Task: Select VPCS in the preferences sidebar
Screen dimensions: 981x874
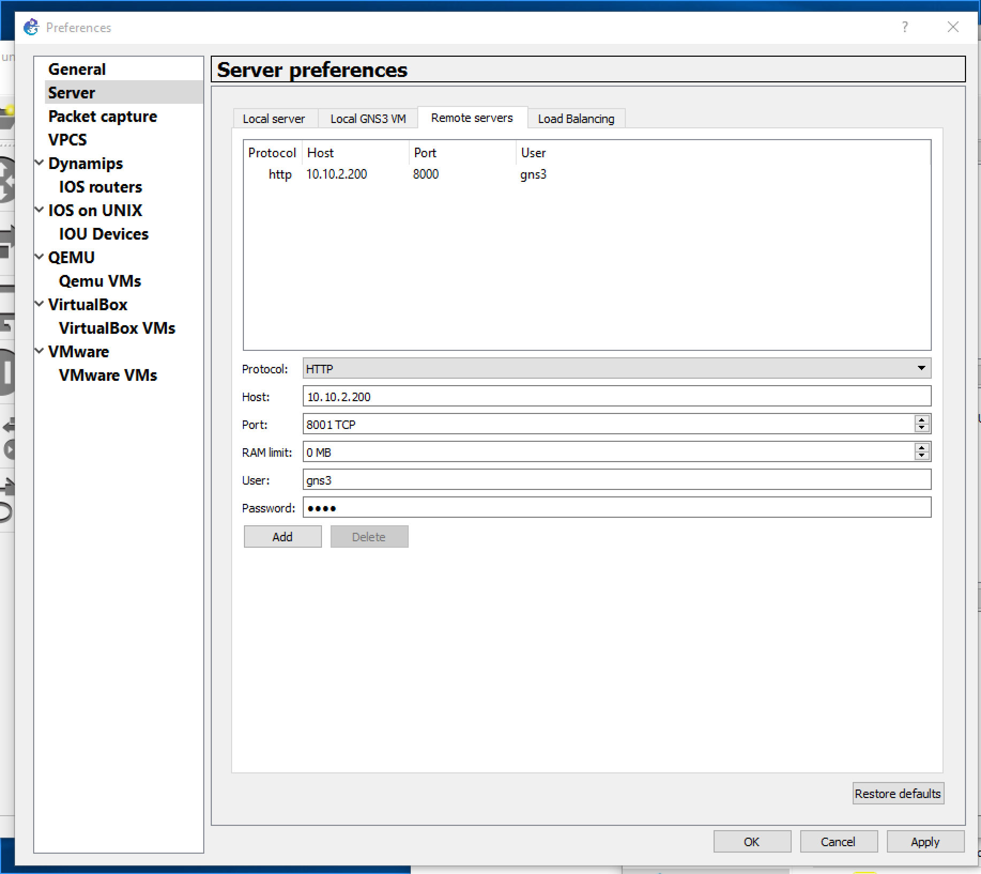Action: [67, 140]
